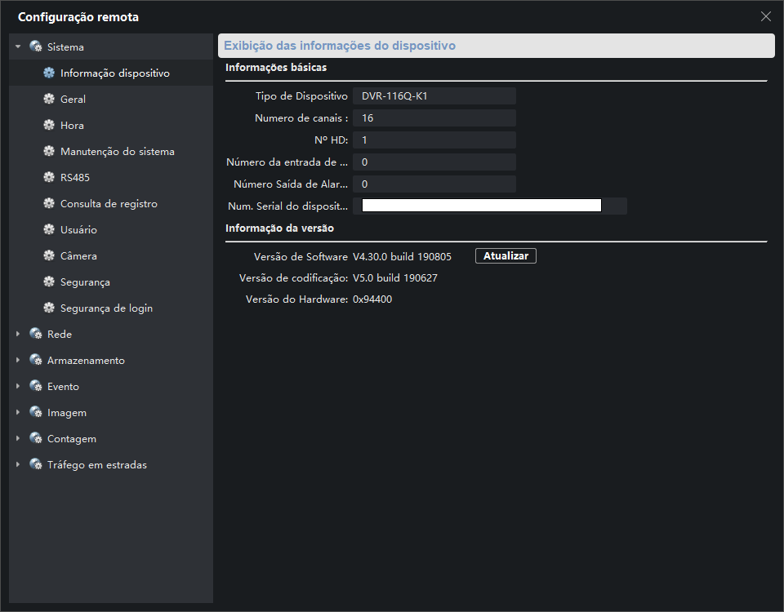Image resolution: width=784 pixels, height=612 pixels.
Task: Click the gear icon next to RS485
Action: [49, 178]
